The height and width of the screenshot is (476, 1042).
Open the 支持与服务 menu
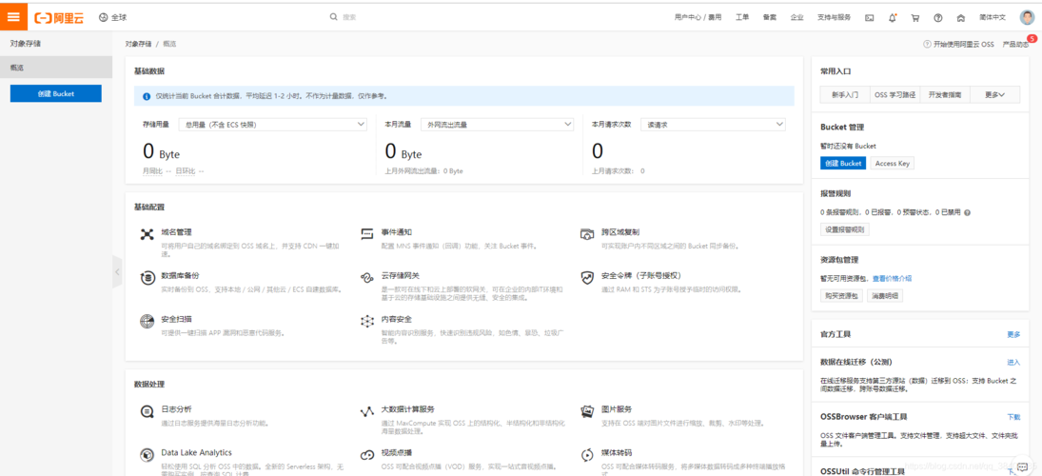[x=834, y=18]
